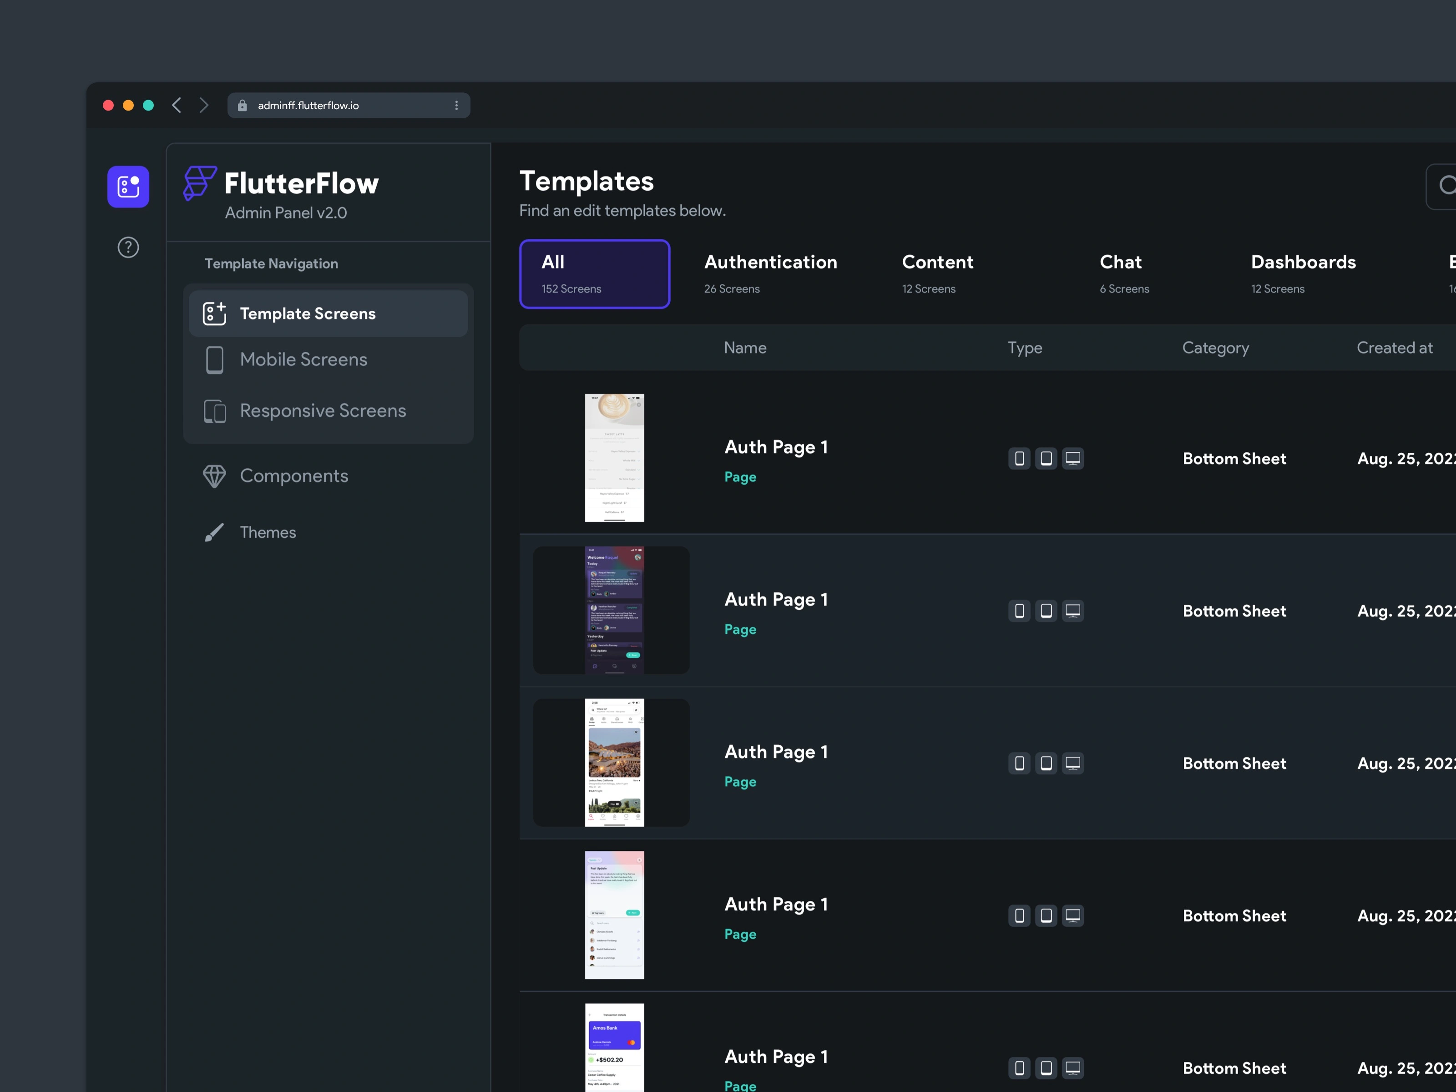1456x1092 pixels.
Task: Click tablet type icon in second row
Action: [1046, 611]
